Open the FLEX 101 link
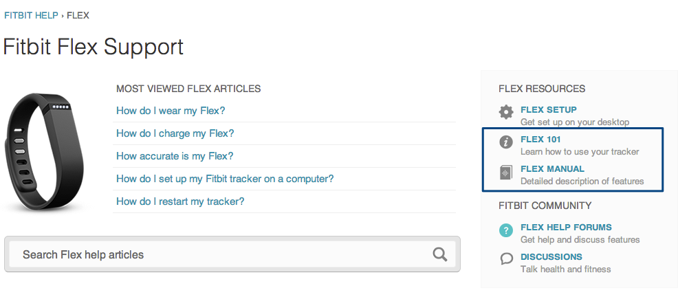The width and height of the screenshot is (678, 308). click(x=540, y=140)
